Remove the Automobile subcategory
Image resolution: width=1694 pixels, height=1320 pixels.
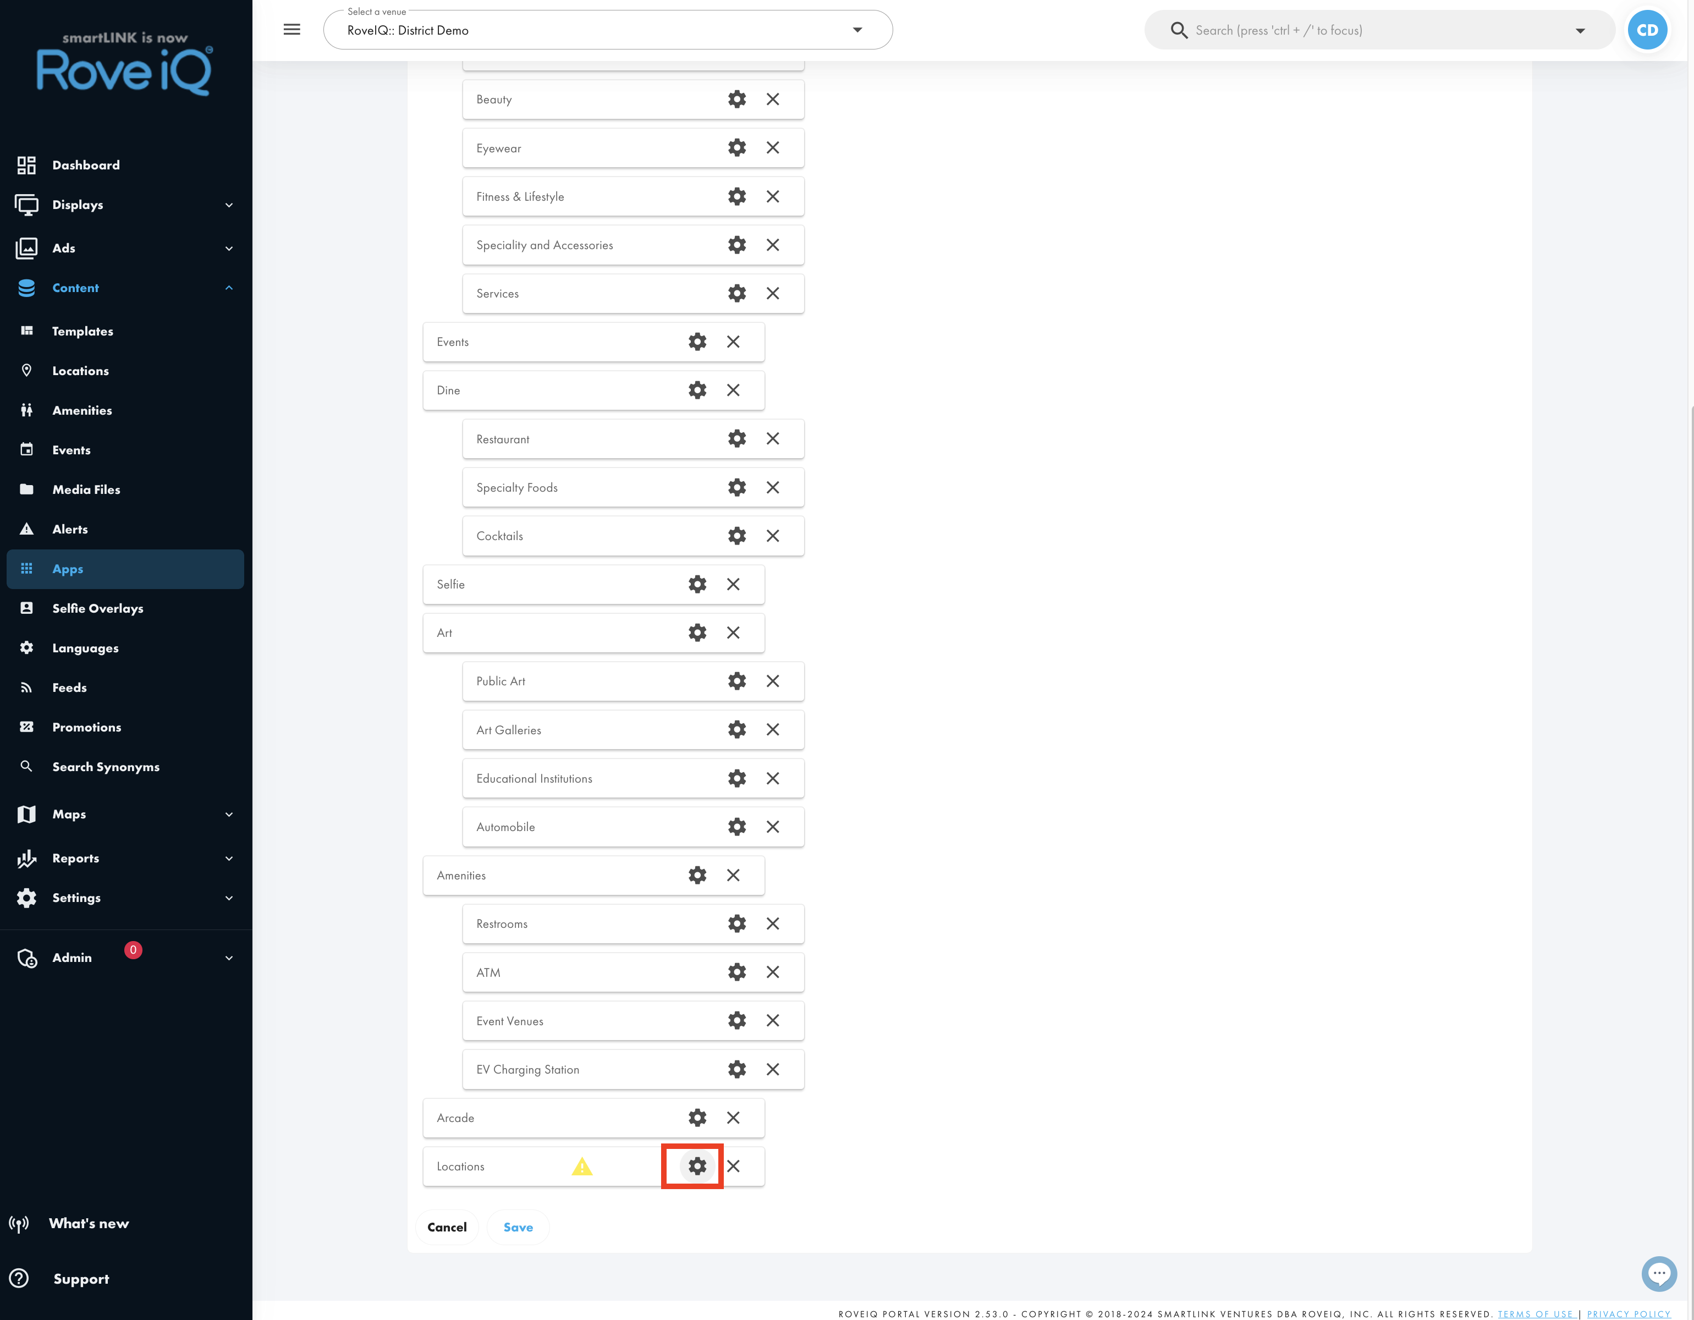[773, 827]
